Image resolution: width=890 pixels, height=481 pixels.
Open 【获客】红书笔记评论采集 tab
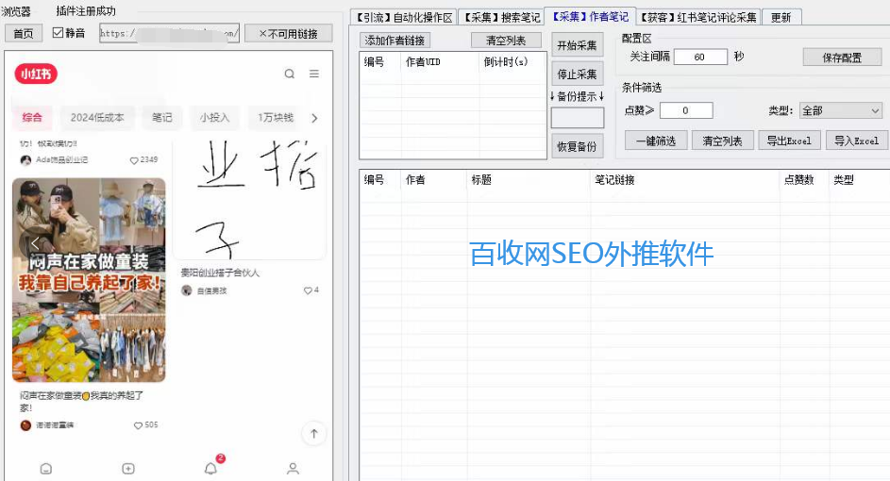pyautogui.click(x=698, y=18)
